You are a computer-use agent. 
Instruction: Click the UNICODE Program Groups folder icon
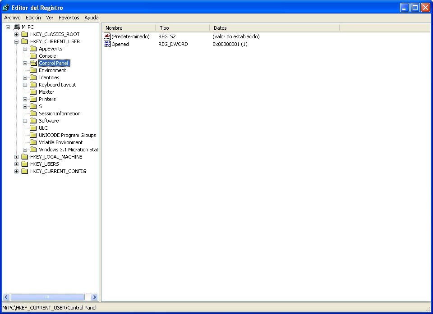click(x=33, y=135)
